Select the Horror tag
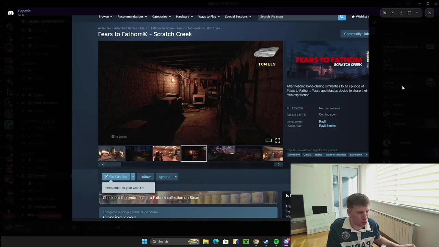The image size is (439, 247). point(319,155)
